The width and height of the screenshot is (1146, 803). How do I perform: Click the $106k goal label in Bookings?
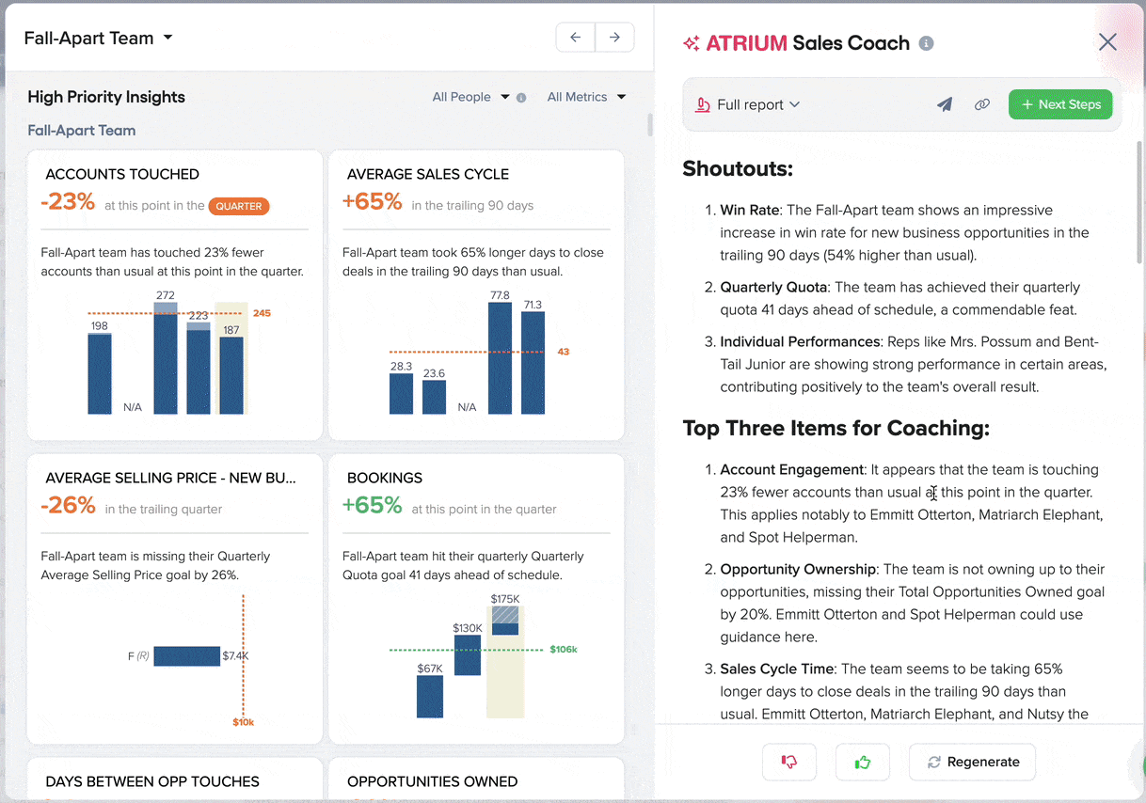(564, 650)
